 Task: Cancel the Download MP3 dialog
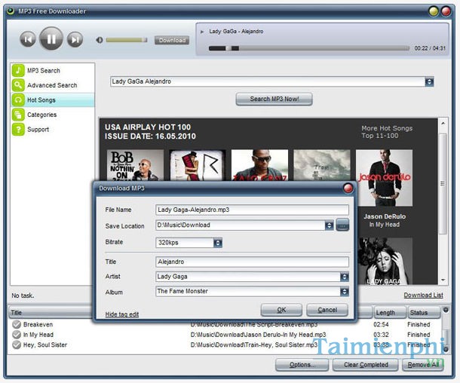click(327, 310)
